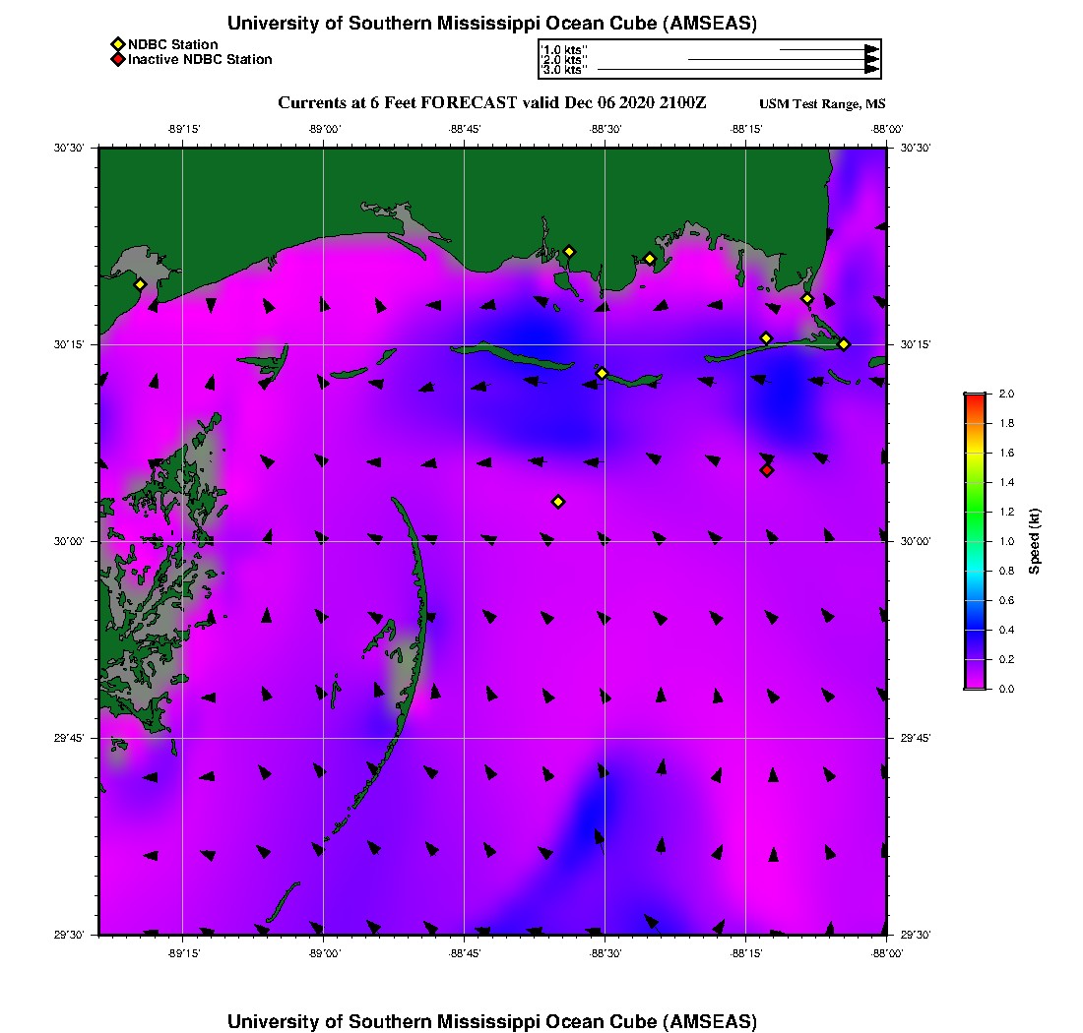The width and height of the screenshot is (1083, 1033).
Task: Click the bottom AMSEAS Ocean Cube title
Action: coord(492,1021)
